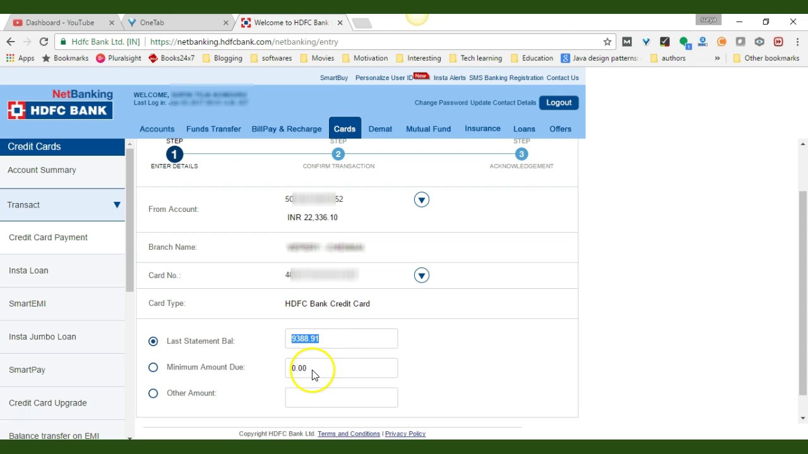The width and height of the screenshot is (808, 454).
Task: Click the green lock site-info icon
Action: pos(63,42)
